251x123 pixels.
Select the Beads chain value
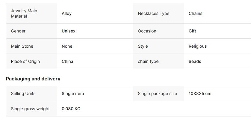[x=195, y=61]
